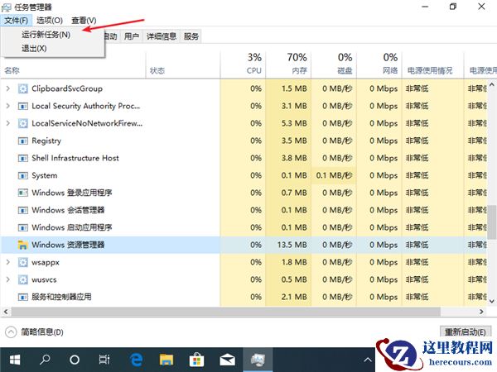
Task: Click vertical scrollbar up arrow
Action: [x=491, y=84]
